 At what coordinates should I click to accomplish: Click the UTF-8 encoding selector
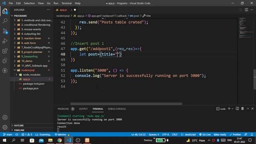165,134
